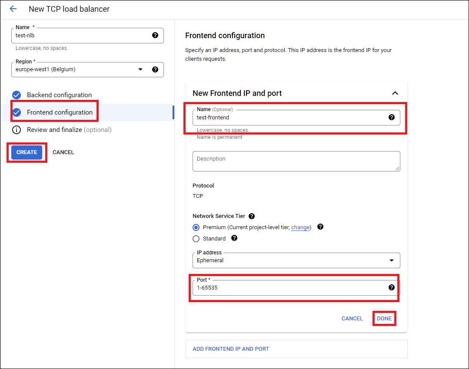Viewport: 469px width, 369px height.
Task: Select the Premium network service tier
Action: (196, 227)
